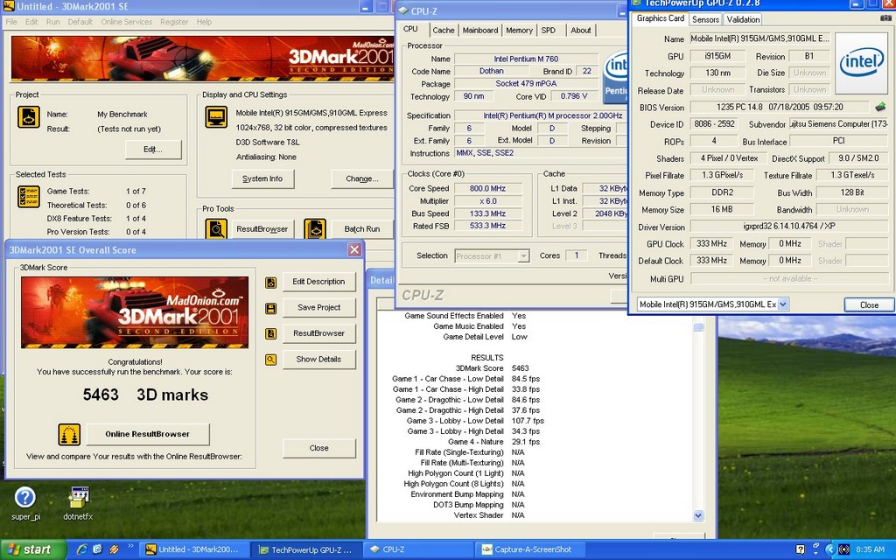Screen dimensions: 896x560
Task: Click the GPU-Z screenshot camera icon
Action: pyautogui.click(x=885, y=18)
